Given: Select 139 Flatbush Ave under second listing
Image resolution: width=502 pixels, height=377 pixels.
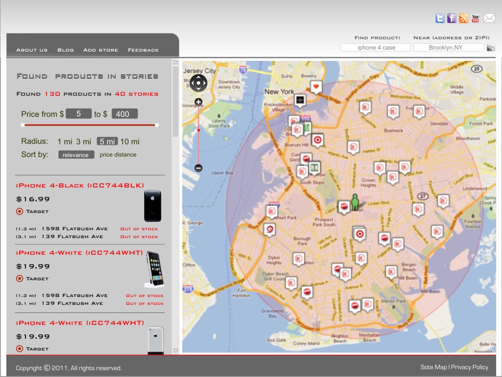Looking at the screenshot, I should pos(73,303).
